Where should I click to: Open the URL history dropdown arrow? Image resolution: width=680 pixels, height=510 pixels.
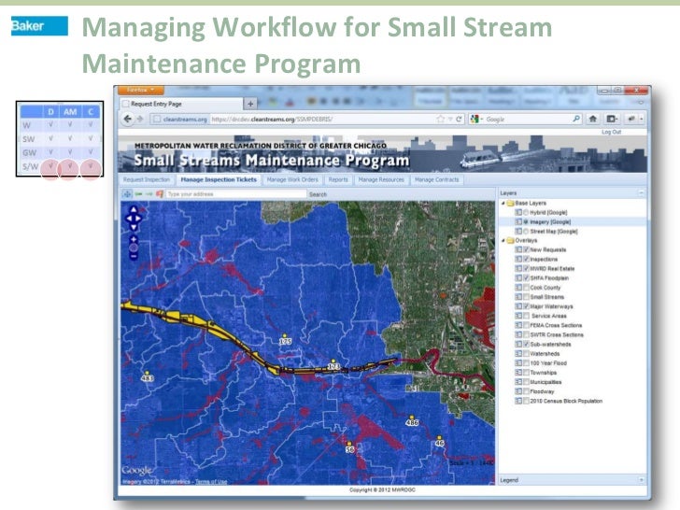click(x=450, y=119)
